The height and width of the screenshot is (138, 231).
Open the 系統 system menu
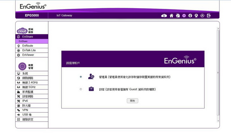pos(32,73)
